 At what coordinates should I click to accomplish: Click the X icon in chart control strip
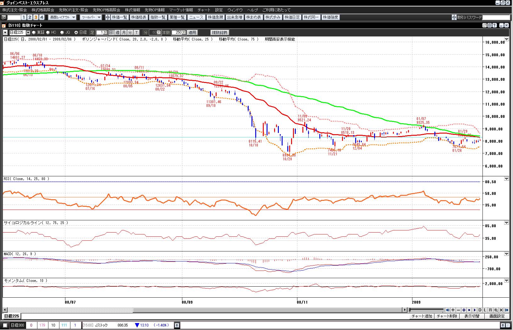(x=501, y=310)
